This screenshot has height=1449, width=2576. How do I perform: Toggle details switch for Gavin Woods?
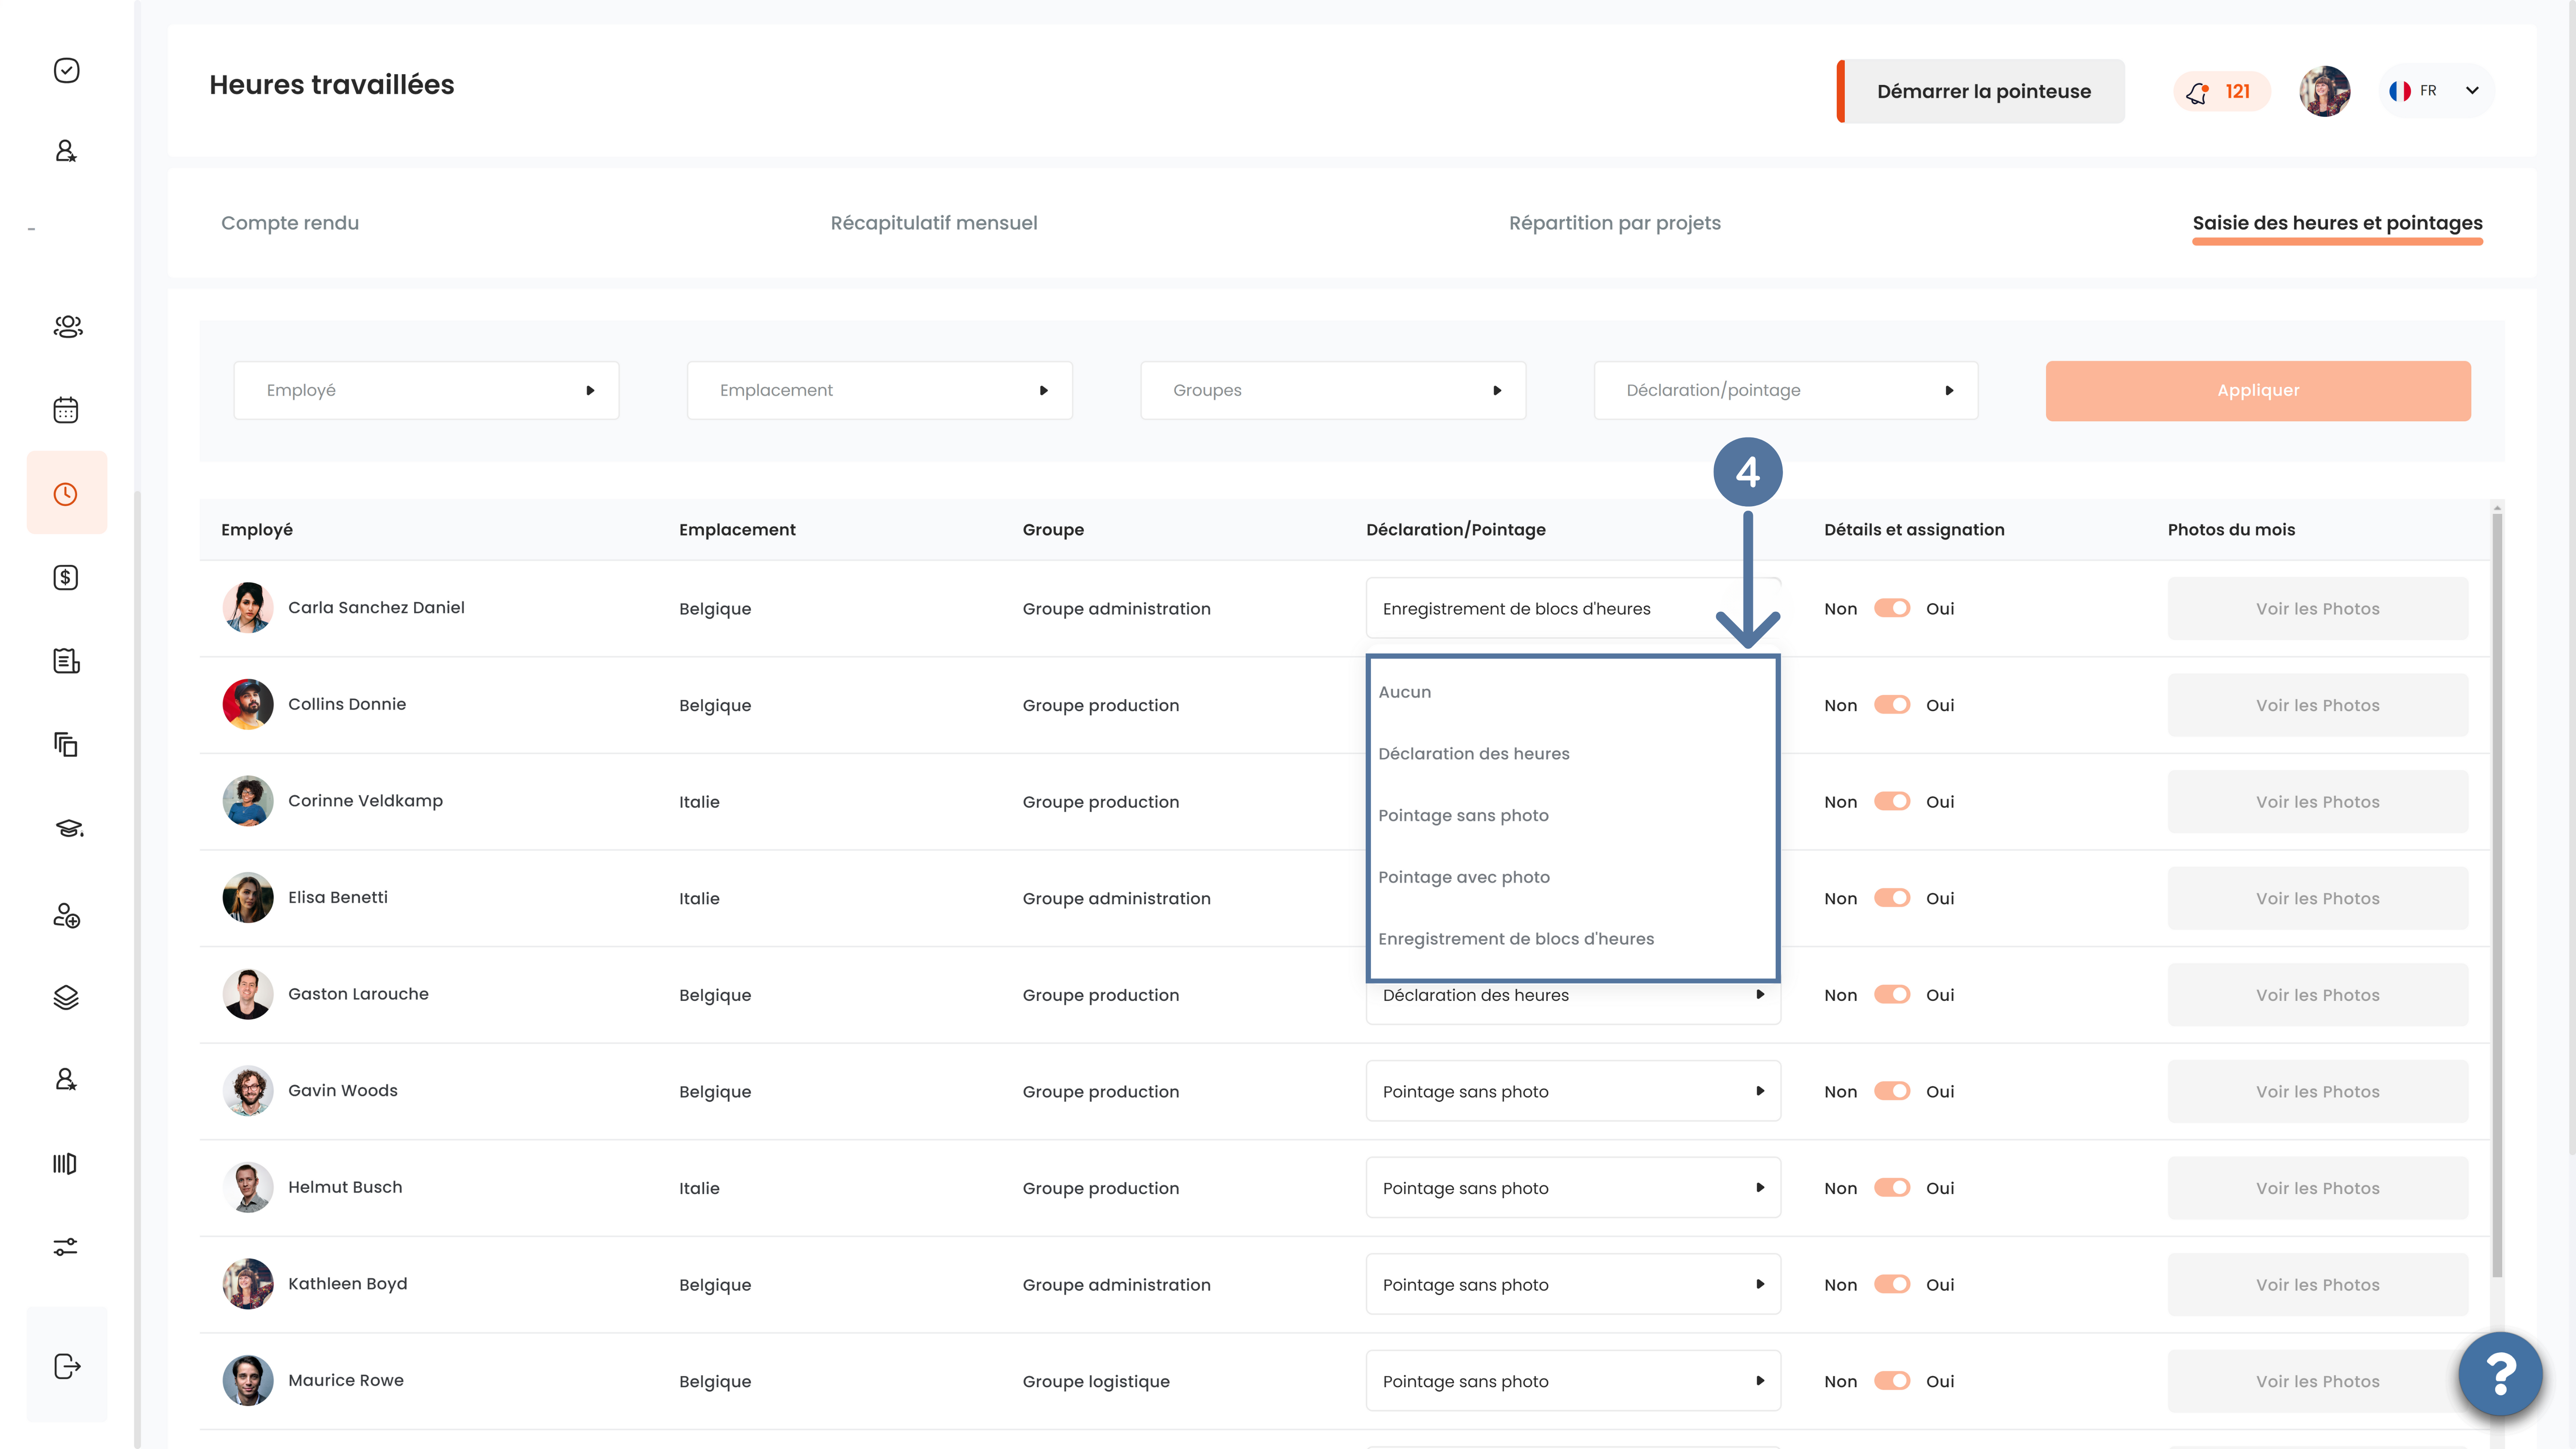point(1891,1091)
